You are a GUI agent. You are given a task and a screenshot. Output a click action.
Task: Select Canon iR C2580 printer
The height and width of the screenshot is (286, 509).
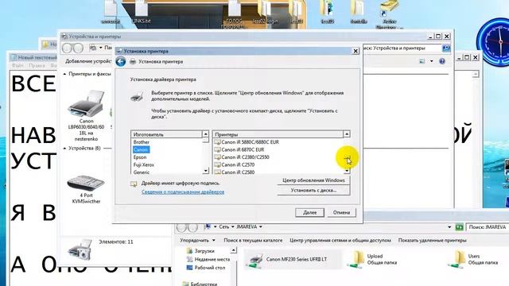pos(235,172)
